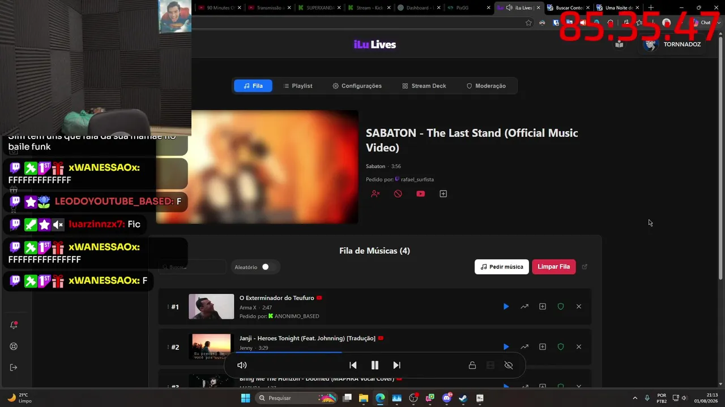This screenshot has width=725, height=407.
Task: Click O Exterminador do Teufuro thumbnail
Action: [x=211, y=306]
